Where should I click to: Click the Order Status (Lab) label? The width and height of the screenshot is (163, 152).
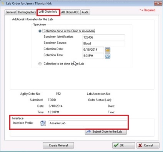100,100
